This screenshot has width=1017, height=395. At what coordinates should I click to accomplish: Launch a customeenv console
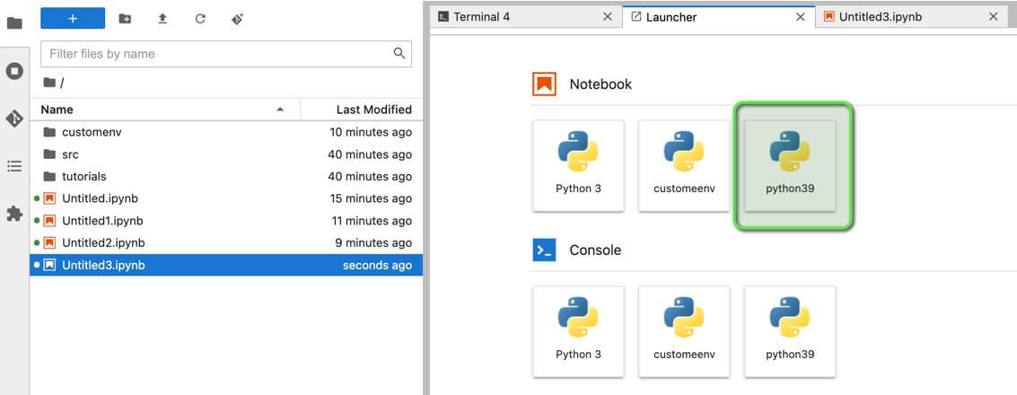684,331
